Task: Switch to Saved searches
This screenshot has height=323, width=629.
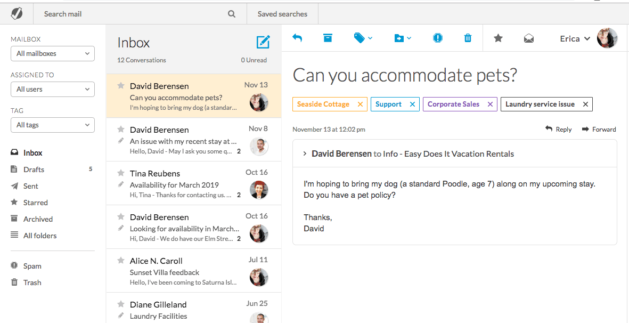Action: click(282, 14)
